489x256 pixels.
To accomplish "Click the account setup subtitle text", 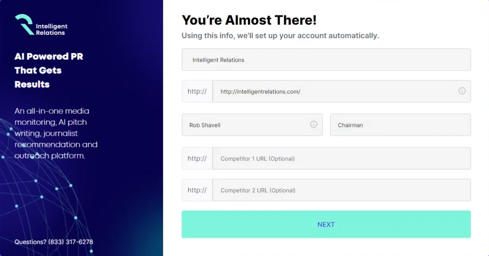I will point(280,35).
